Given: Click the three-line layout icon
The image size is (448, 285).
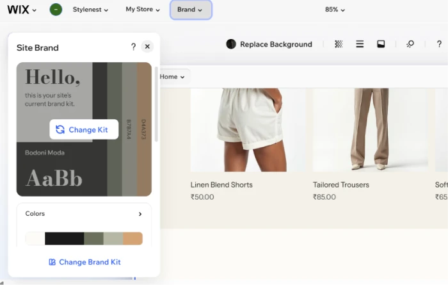Looking at the screenshot, I should (360, 44).
